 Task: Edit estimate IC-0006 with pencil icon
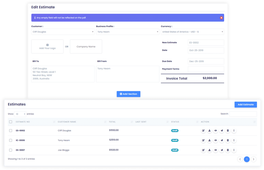203,140
